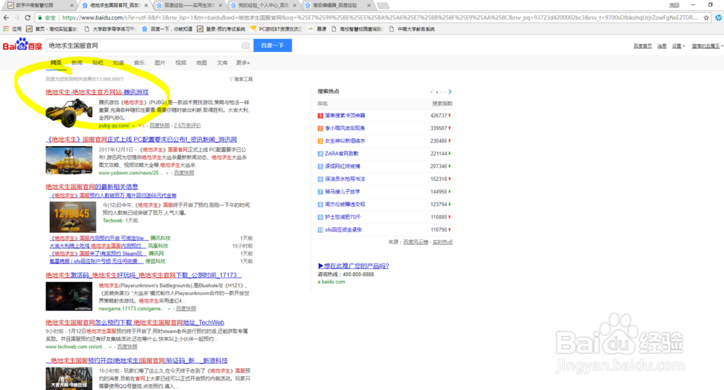The height and width of the screenshot is (390, 724).
Task: Go forward with the browser forward arrow
Action: 17,17
